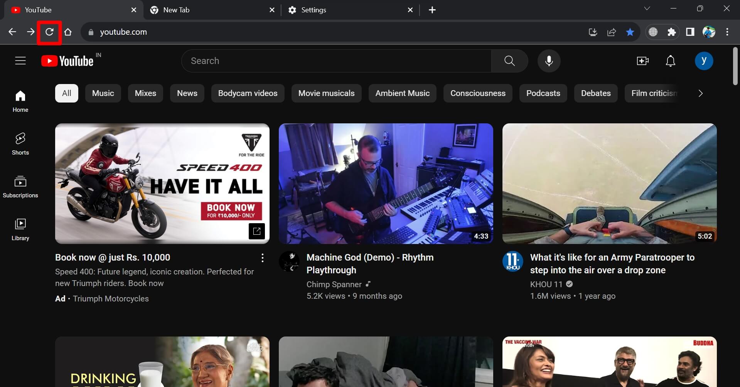Open the Create video upload icon
This screenshot has height=387, width=740.
pos(642,61)
